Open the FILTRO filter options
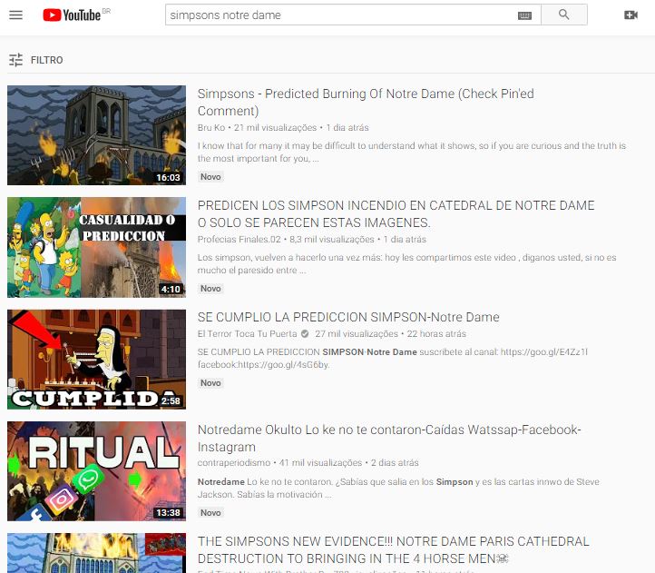The height and width of the screenshot is (573, 655). click(36, 60)
